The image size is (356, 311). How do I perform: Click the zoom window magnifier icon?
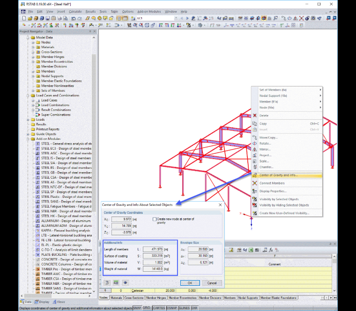click(x=135, y=25)
